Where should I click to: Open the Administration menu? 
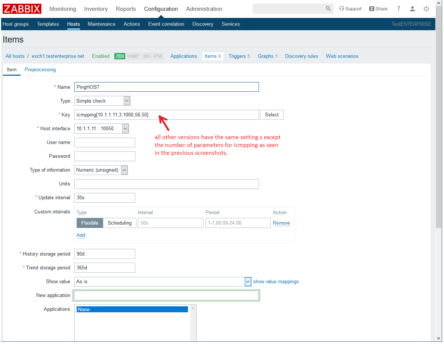tap(204, 9)
